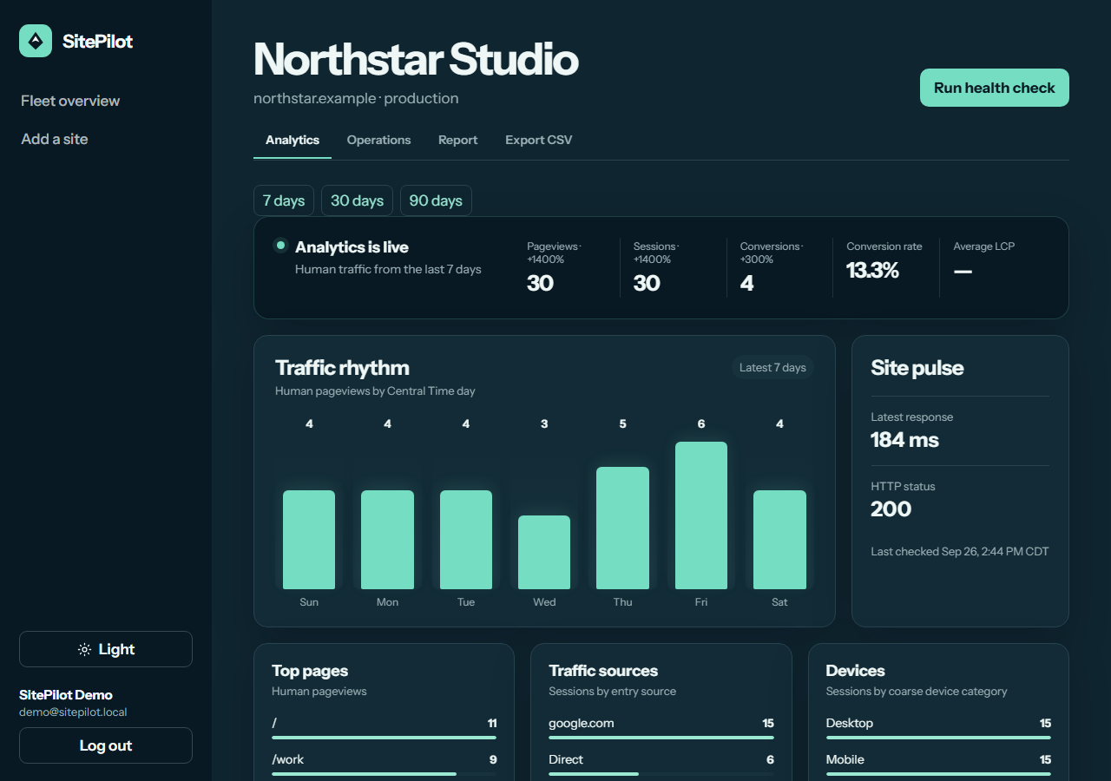1111x781 pixels.
Task: Click the Direct traffic source row
Action: coord(661,764)
